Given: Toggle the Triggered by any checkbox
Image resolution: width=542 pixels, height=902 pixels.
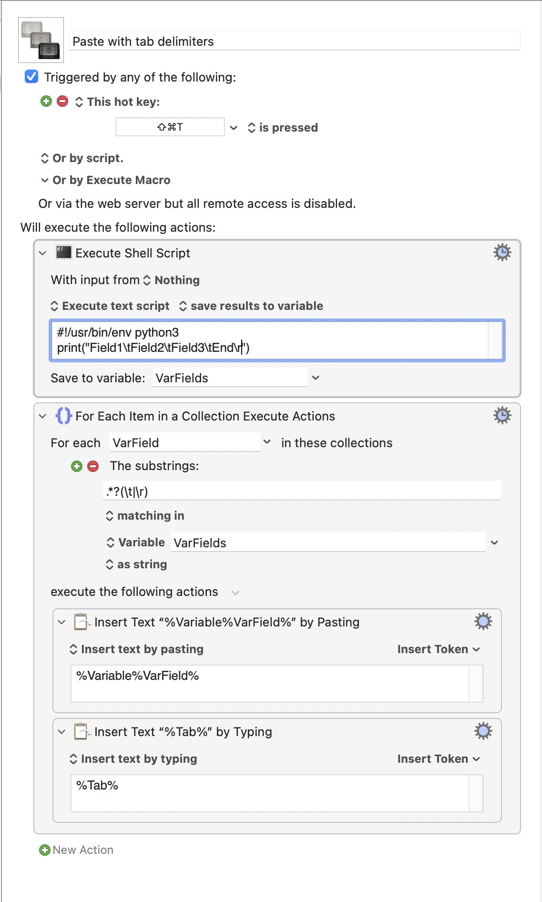Looking at the screenshot, I should (31, 77).
